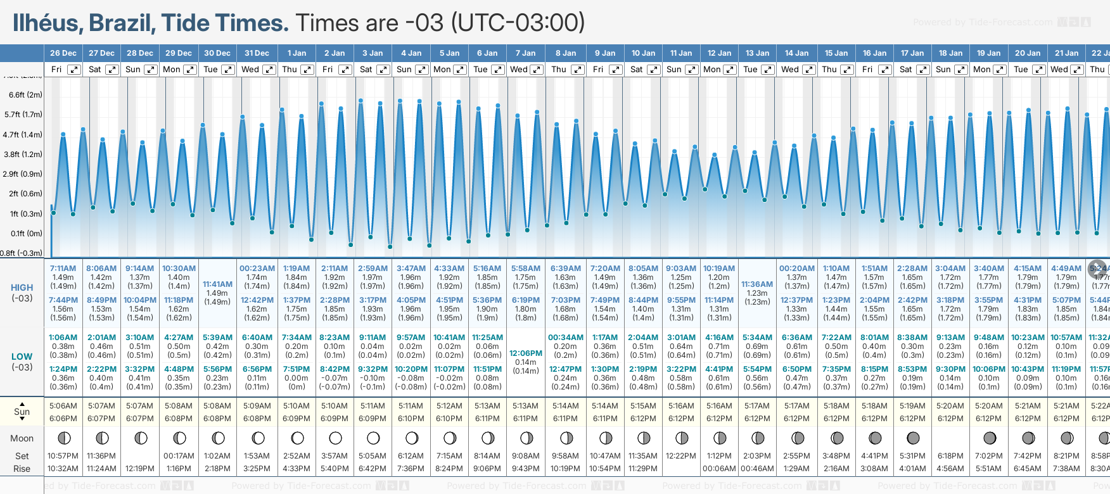
Task: Expand the Fri 26 Dec day view
Action: [74, 70]
